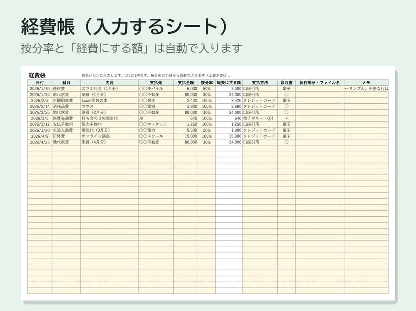Click the 50% allocation rate cell
The width and height of the screenshot is (416, 311).
point(207,89)
